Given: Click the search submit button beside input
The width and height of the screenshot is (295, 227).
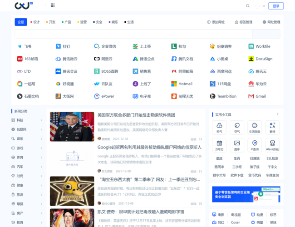Looking at the screenshot, I should 266,34.
